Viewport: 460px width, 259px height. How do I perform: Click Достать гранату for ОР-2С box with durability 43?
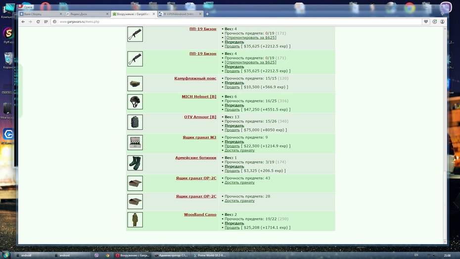[239, 183]
